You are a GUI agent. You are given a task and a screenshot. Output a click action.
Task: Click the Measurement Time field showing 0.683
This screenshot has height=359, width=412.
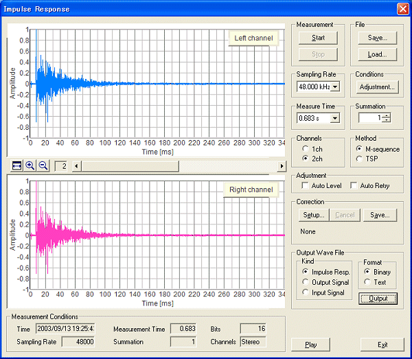(183, 329)
